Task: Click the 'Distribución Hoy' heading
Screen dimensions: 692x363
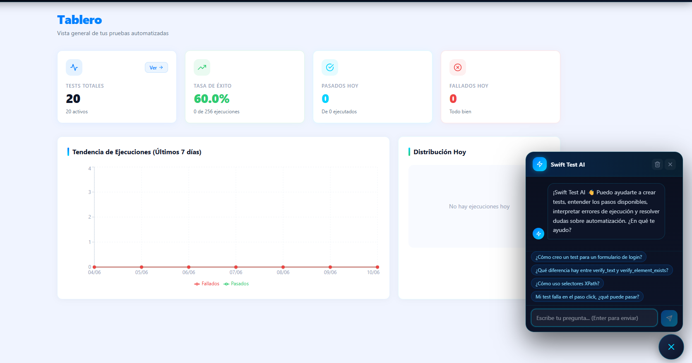Action: 440,152
